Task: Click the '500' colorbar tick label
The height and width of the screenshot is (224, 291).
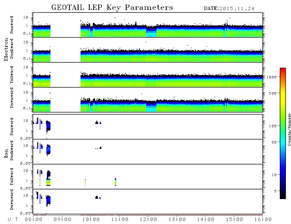Action: tap(273, 93)
